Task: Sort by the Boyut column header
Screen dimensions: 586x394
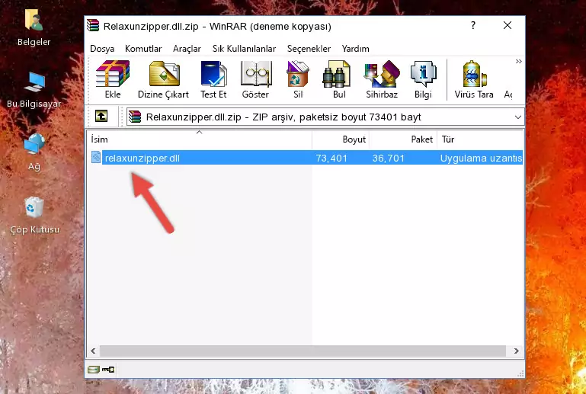Action: click(341, 139)
